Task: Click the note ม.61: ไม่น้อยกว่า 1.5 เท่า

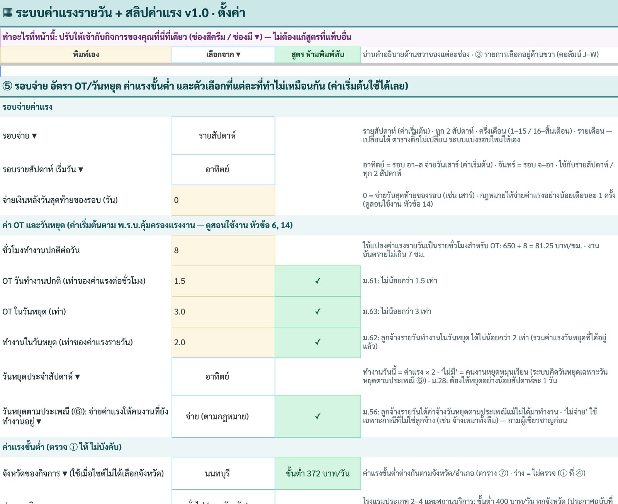Action: pyautogui.click(x=400, y=281)
